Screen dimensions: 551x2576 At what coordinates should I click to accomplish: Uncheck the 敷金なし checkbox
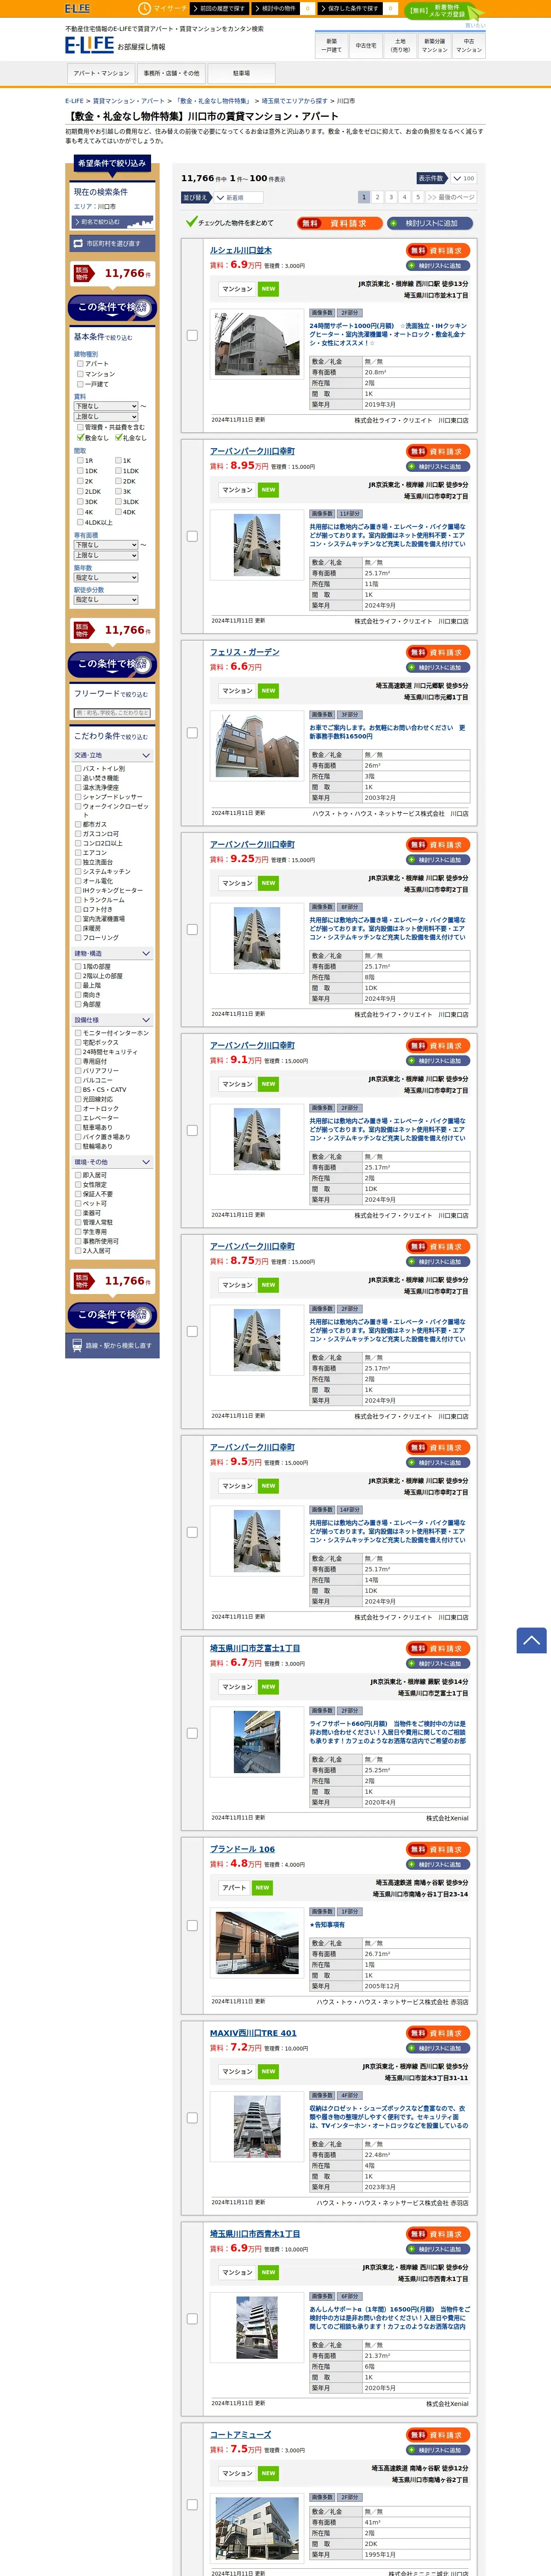click(80, 437)
